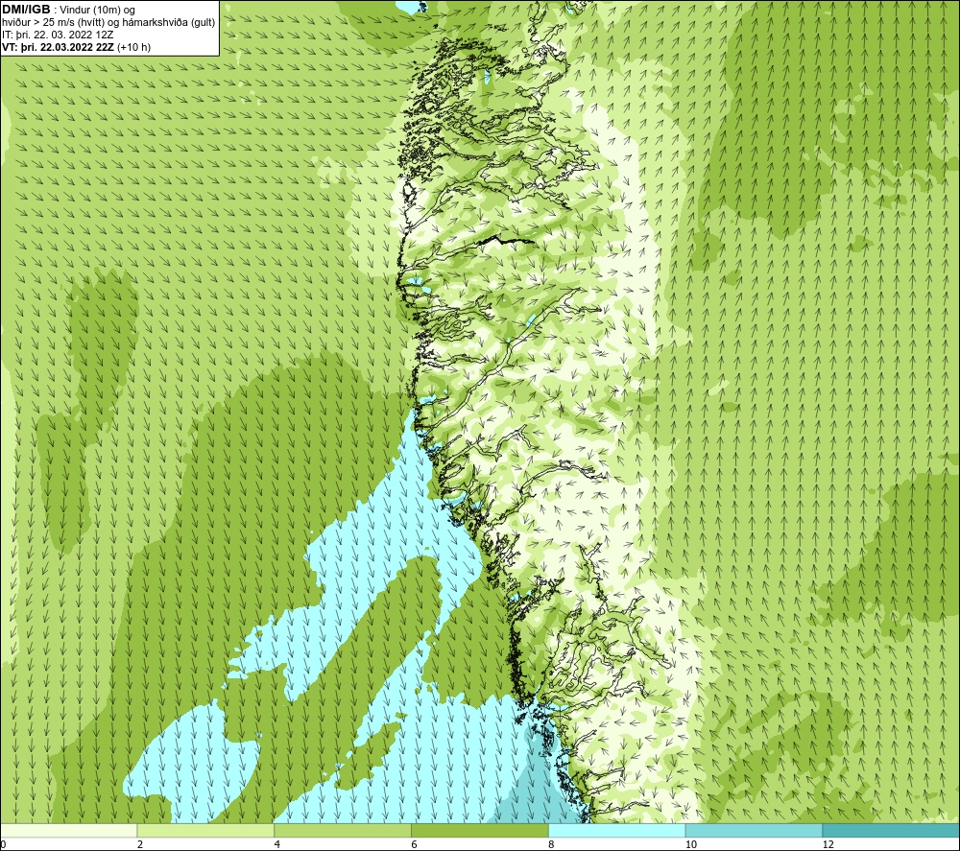Click the 'Vindur (10m) og' label
The image size is (960, 851).
(98, 11)
